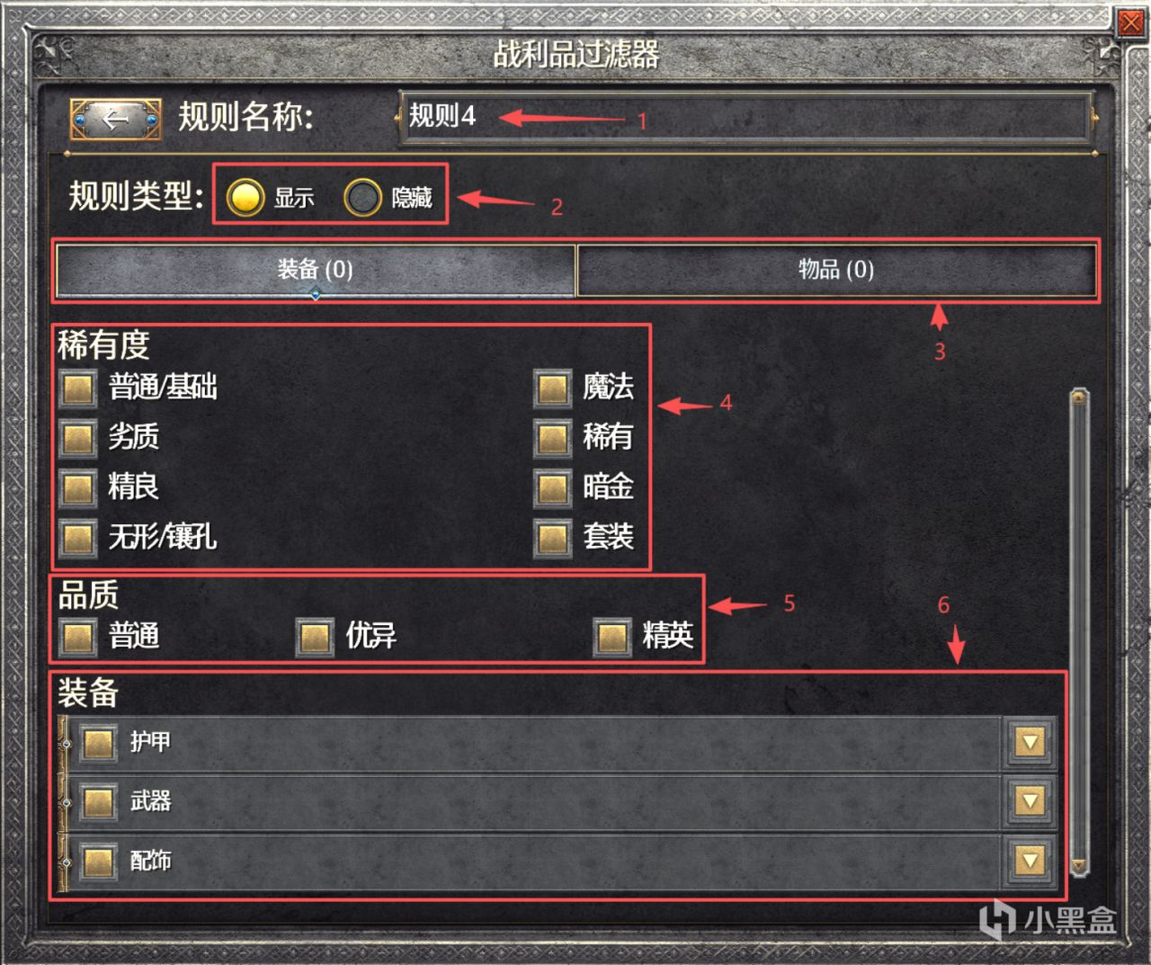This screenshot has width=1151, height=965.
Task: Enable the 无形/镶孔 checkbox
Action: [x=78, y=538]
